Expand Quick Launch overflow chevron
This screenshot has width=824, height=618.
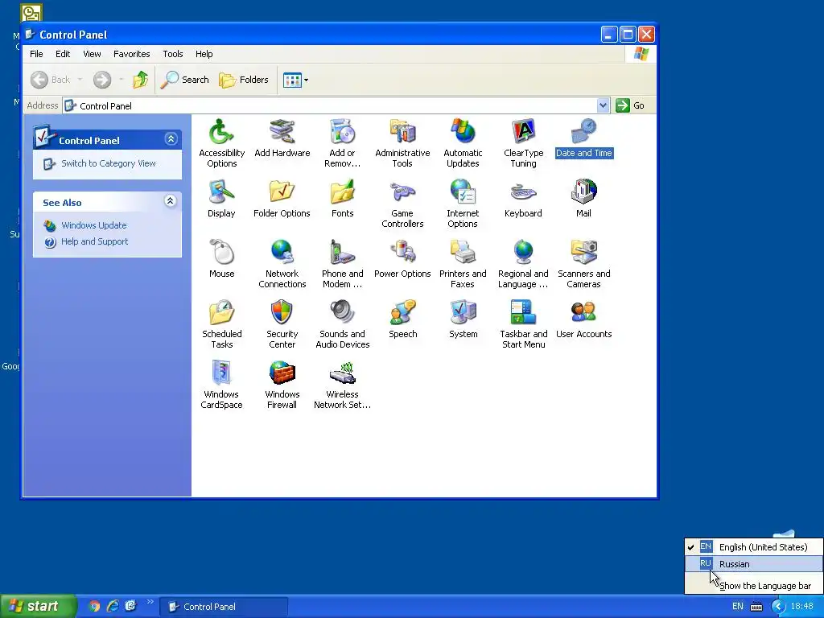point(150,602)
